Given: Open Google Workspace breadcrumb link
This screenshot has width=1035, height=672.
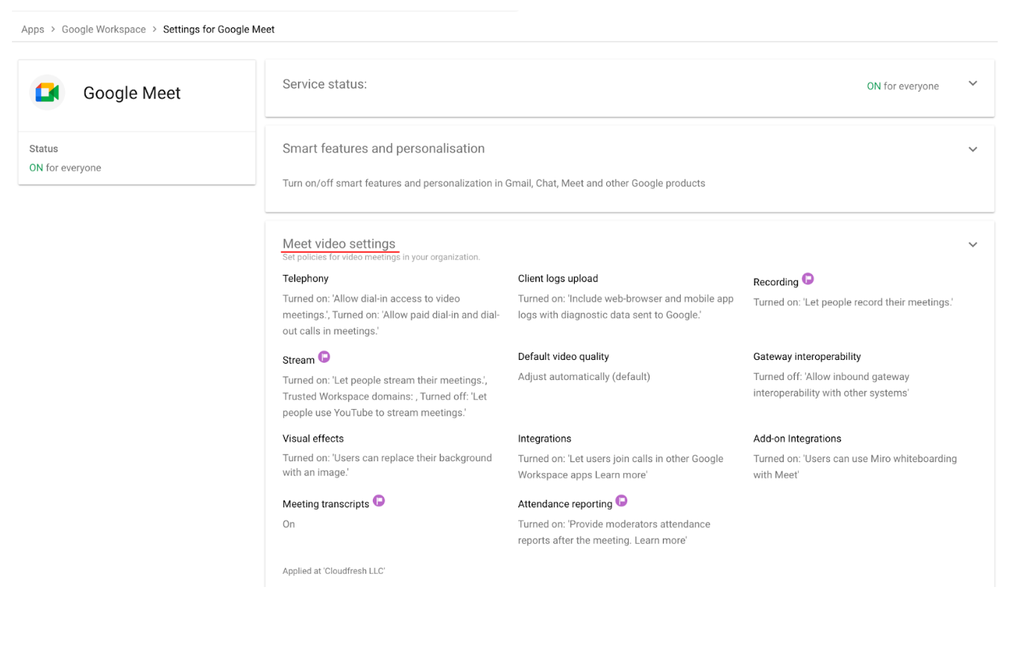Looking at the screenshot, I should 104,29.
